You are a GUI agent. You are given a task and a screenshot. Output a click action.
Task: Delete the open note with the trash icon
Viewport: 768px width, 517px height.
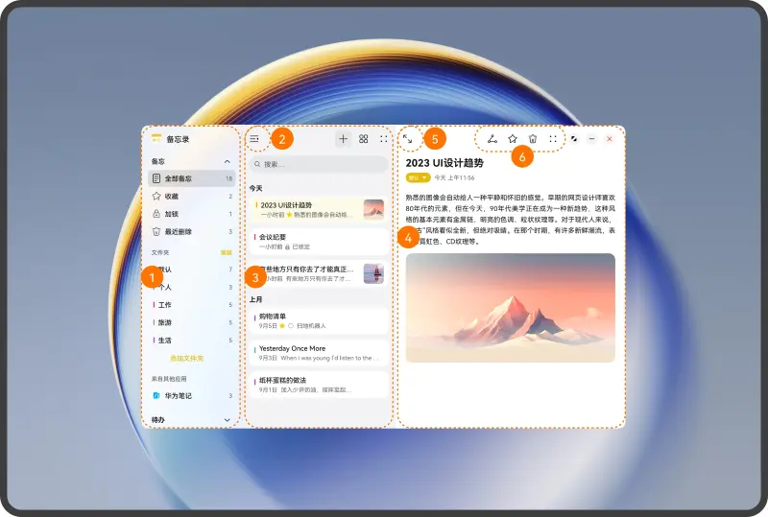click(x=533, y=139)
